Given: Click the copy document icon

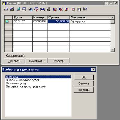Looking at the screenshot, I should (30, 9).
